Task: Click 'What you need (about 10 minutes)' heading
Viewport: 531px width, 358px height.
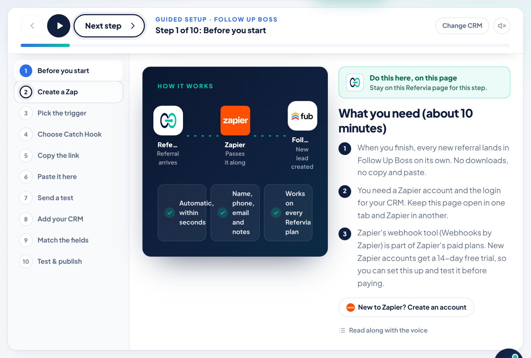Action: point(406,121)
